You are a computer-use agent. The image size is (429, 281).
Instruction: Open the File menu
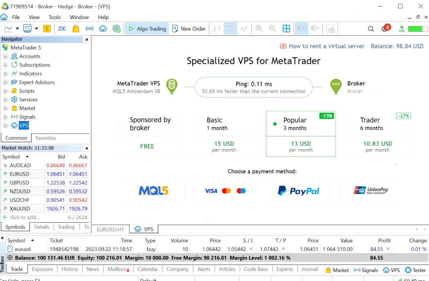click(16, 17)
